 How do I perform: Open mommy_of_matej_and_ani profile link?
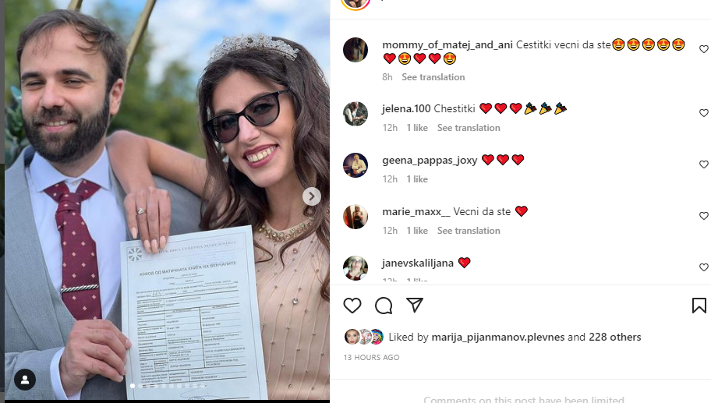[447, 44]
